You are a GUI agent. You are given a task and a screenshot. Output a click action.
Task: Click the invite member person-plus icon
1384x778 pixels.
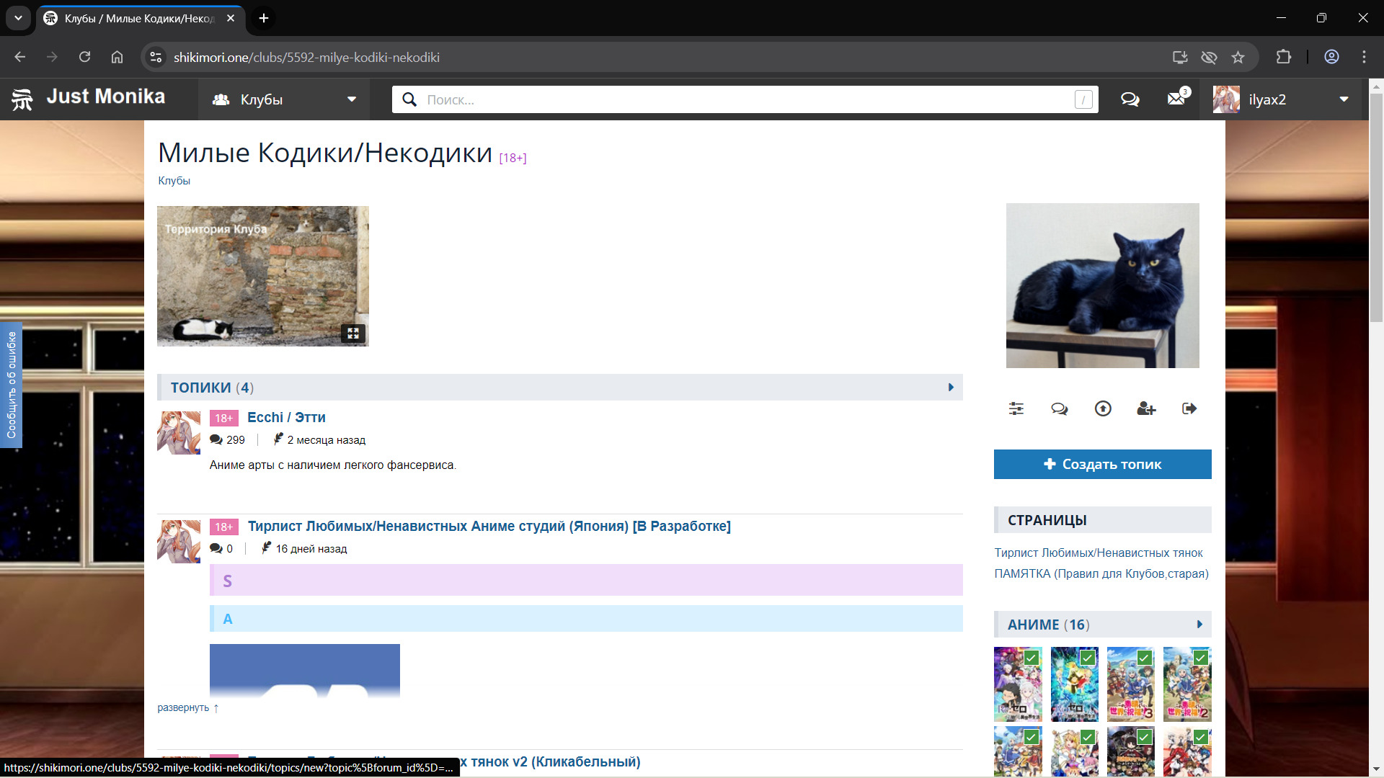1146,408
